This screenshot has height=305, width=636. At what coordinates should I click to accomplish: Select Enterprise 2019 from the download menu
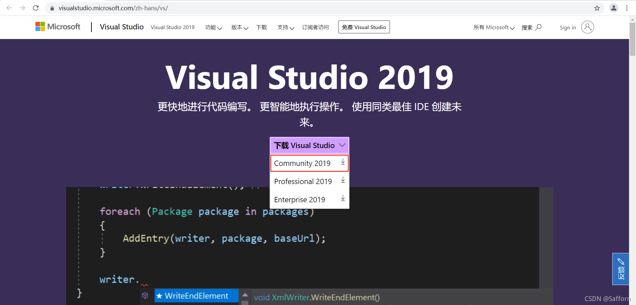309,200
